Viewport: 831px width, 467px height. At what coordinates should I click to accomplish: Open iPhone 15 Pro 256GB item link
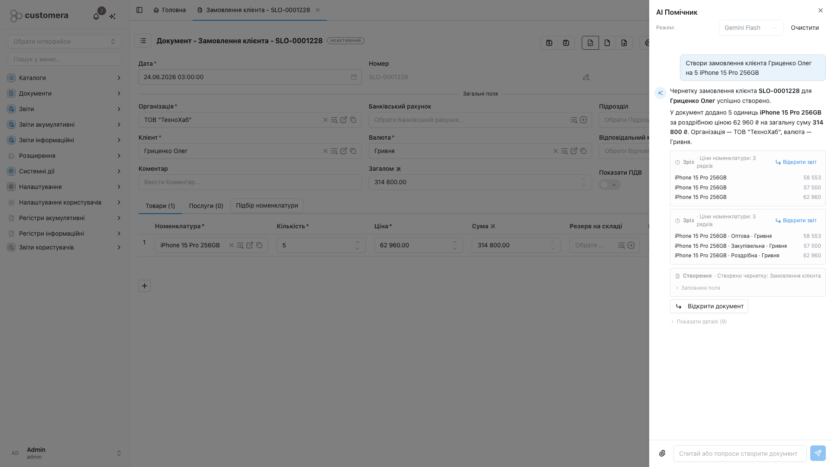(x=250, y=245)
